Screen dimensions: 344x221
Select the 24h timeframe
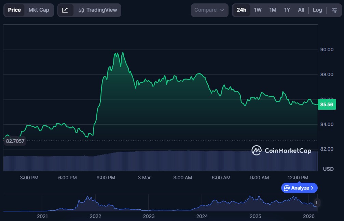point(241,10)
